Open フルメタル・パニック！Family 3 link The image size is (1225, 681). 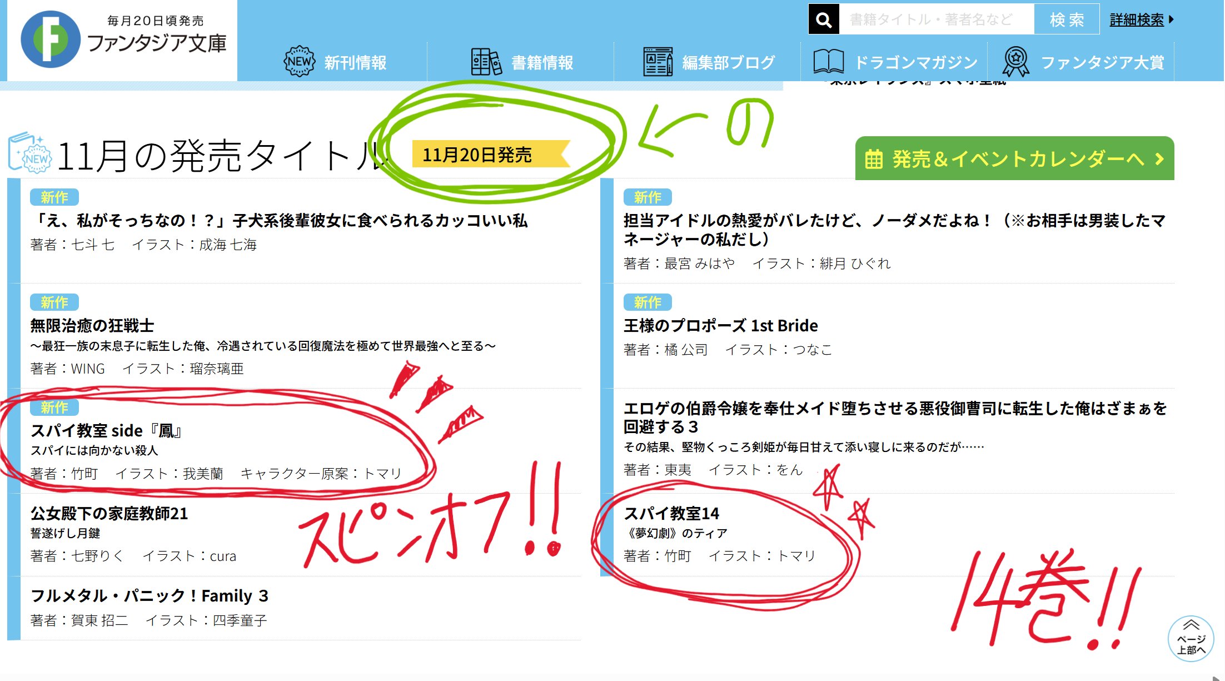tap(149, 596)
